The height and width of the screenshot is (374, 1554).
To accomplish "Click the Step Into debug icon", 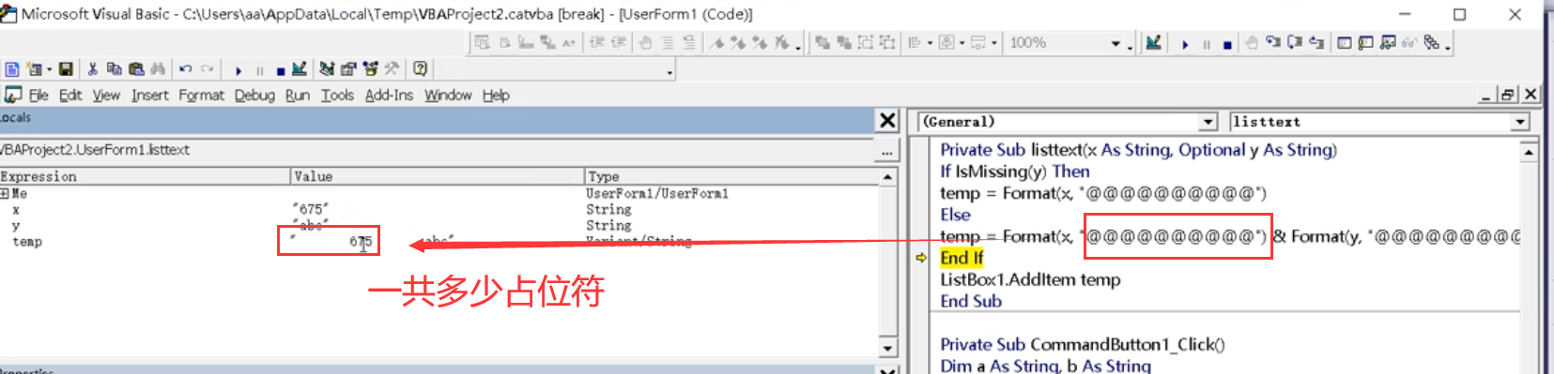I will pos(1273,43).
